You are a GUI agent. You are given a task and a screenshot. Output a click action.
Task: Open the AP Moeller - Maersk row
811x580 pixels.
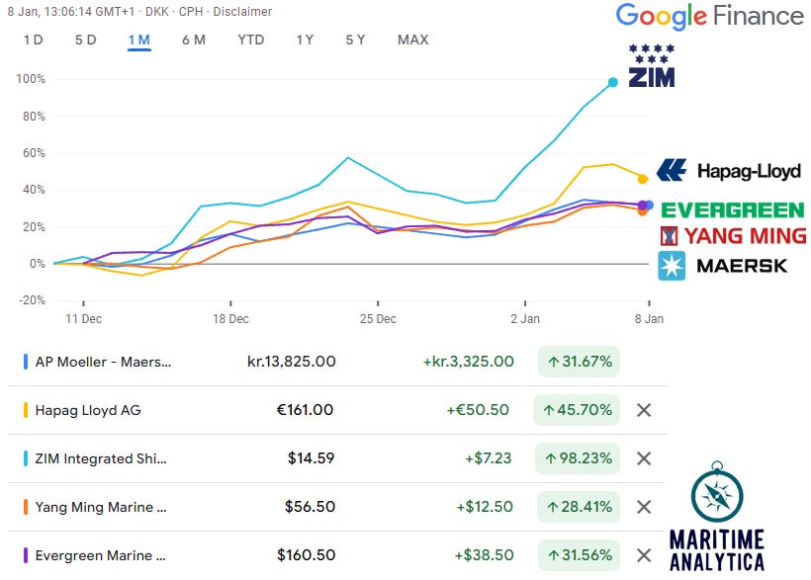(x=337, y=362)
